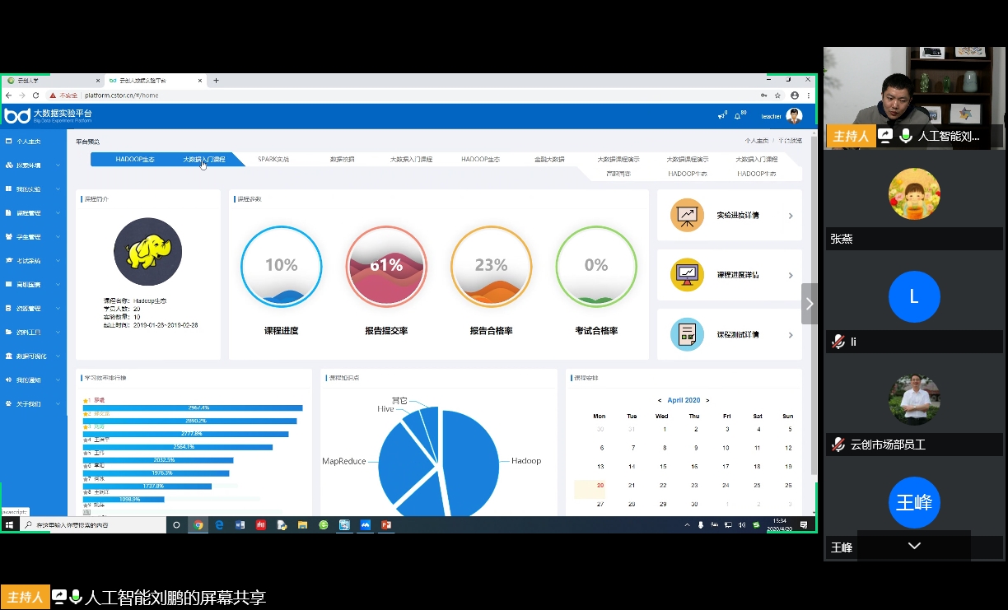
Task: Reload the page with browser refresh icon
Action: coord(35,95)
